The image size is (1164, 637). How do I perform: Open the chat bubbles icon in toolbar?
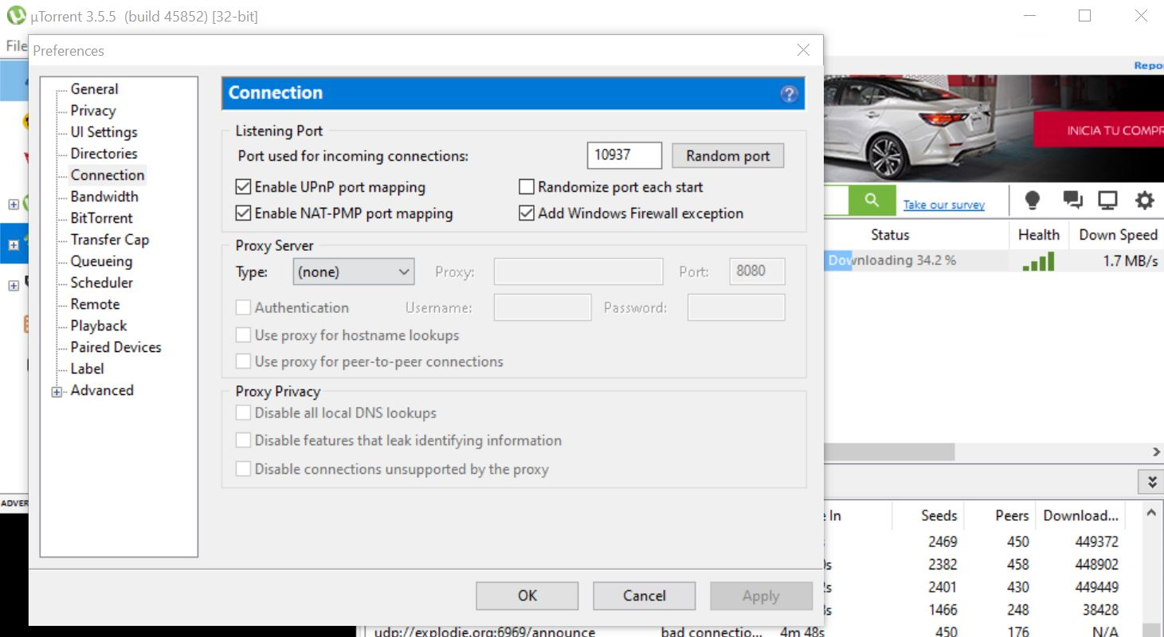[1072, 201]
